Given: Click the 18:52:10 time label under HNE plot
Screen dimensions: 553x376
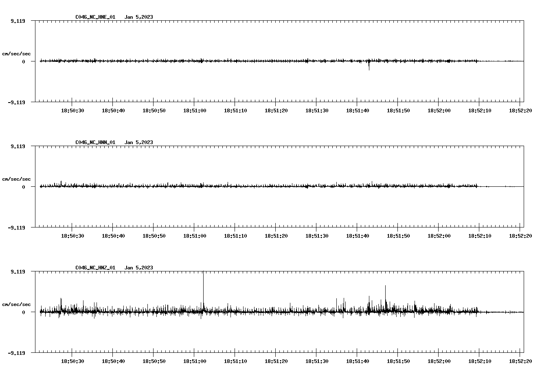Looking at the screenshot, I should pos(480,110).
